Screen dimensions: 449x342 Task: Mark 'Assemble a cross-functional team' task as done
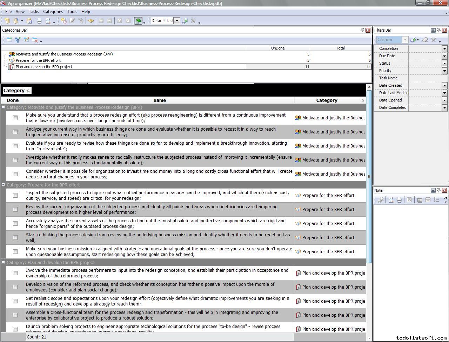15,315
